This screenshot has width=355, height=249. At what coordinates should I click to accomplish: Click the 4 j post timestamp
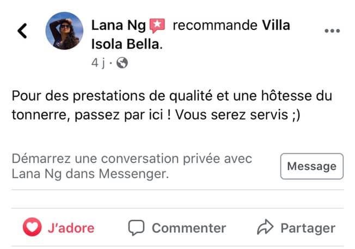click(98, 63)
